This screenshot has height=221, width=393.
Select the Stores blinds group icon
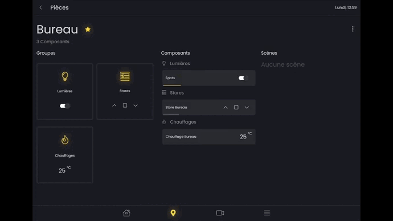(125, 76)
